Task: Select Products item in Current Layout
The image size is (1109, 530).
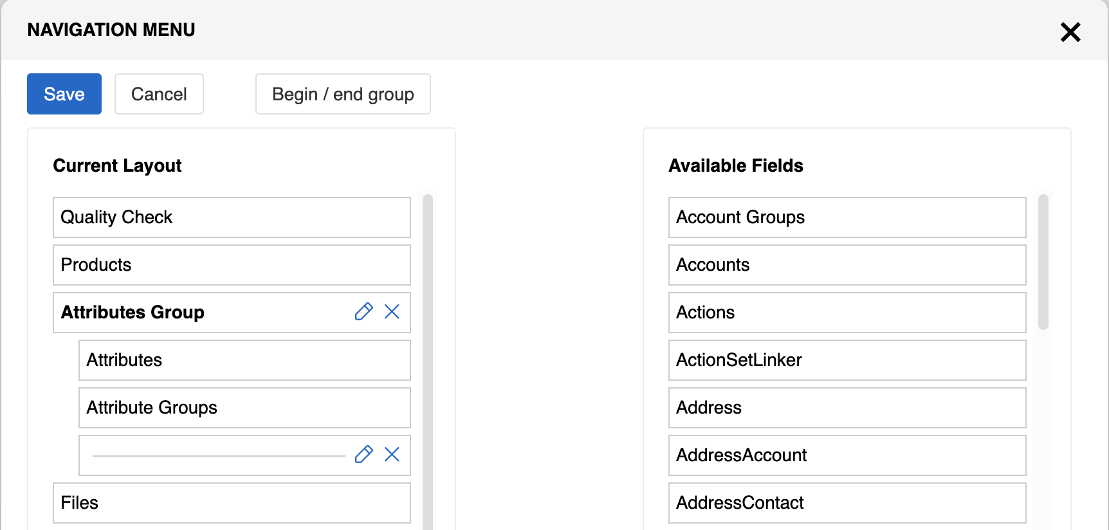Action: (232, 265)
